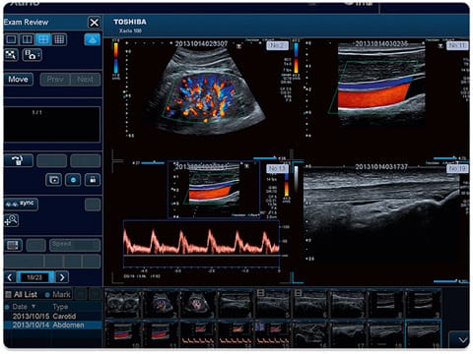Viewport: 473px width, 354px height.
Task: Open the kidney color Doppler thumbnail
Action: coord(162,304)
